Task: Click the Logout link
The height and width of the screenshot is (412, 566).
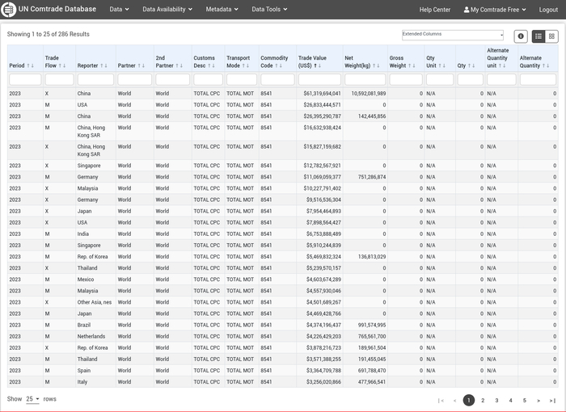Action: point(548,10)
